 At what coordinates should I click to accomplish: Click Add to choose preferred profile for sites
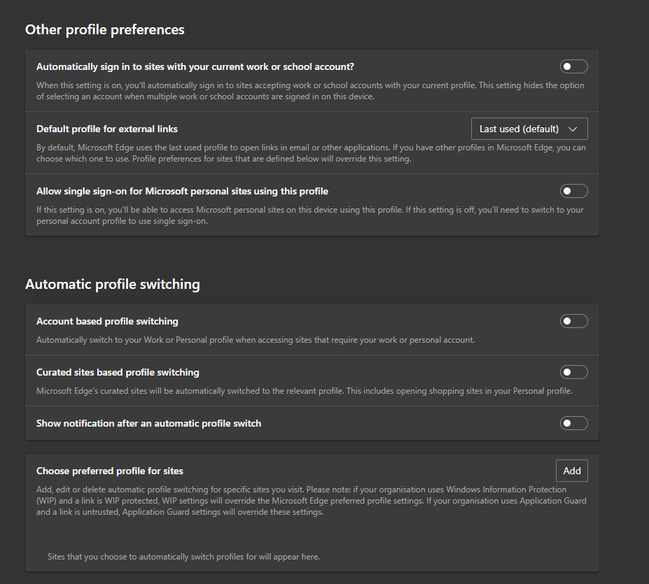pyautogui.click(x=571, y=470)
